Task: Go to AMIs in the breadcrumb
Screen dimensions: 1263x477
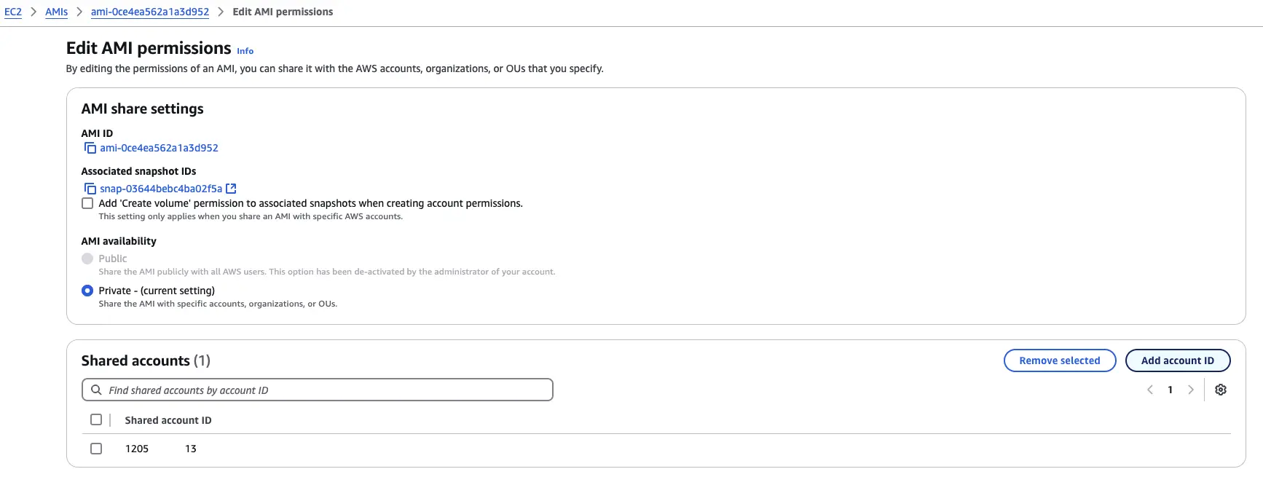Action: click(56, 12)
